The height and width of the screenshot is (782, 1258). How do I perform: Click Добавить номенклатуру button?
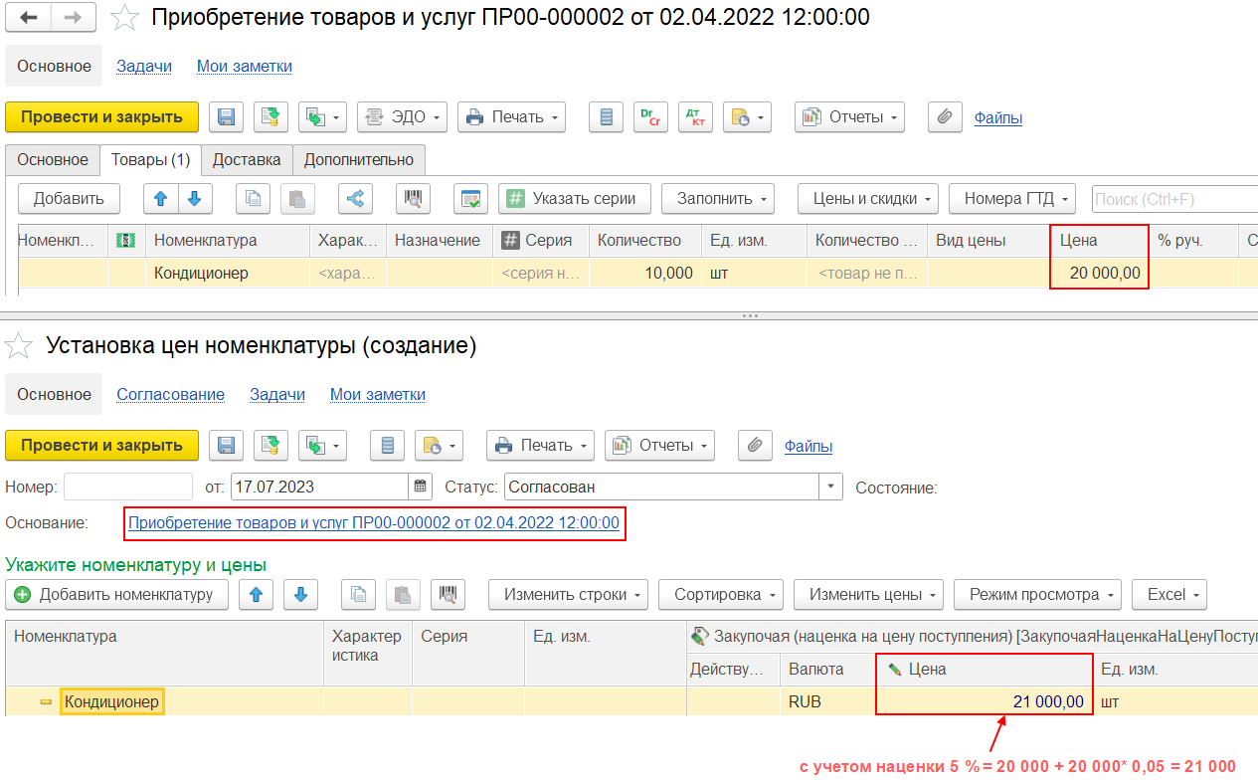click(116, 595)
